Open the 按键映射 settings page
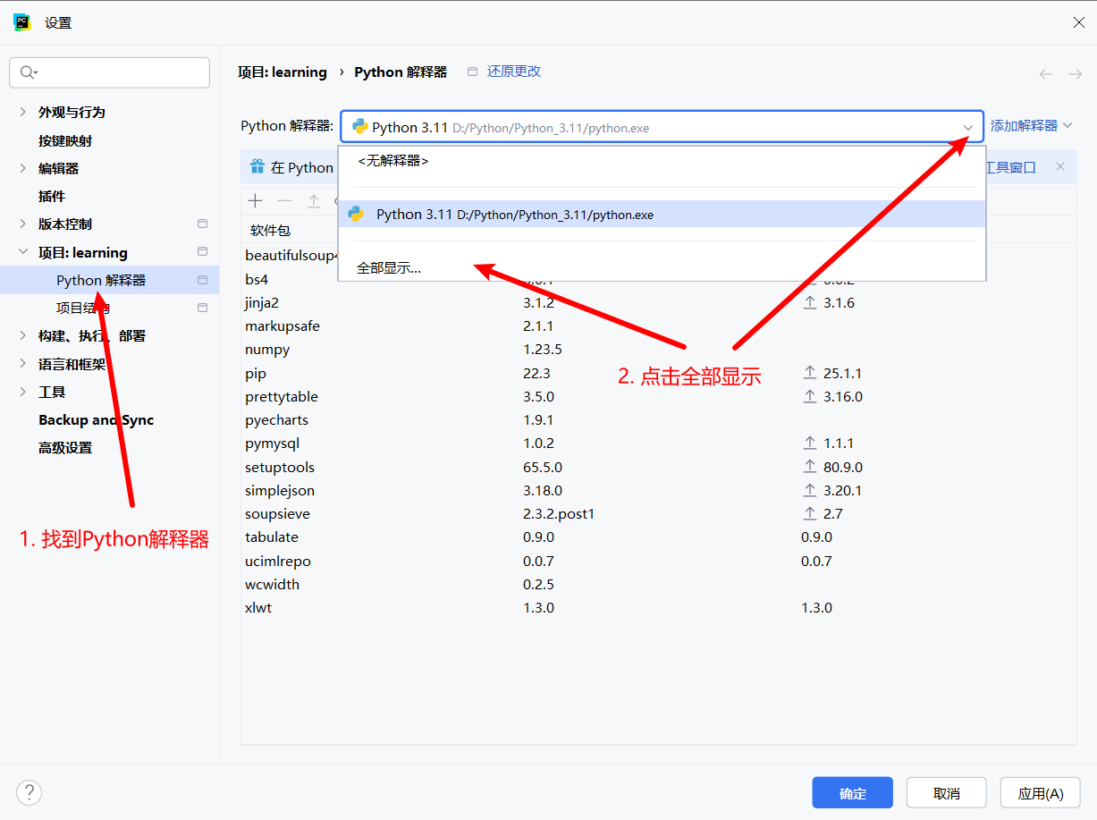 pyautogui.click(x=65, y=140)
